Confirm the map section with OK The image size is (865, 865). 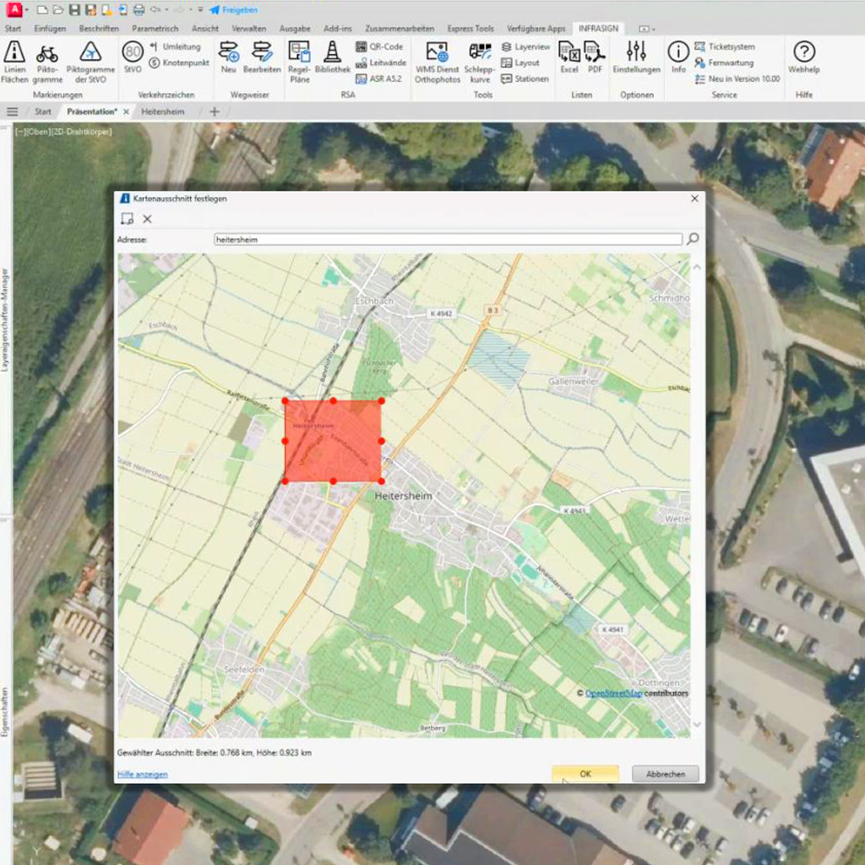[585, 774]
